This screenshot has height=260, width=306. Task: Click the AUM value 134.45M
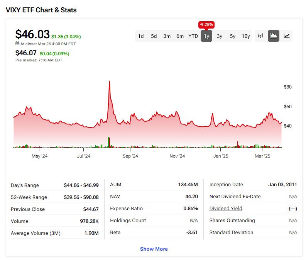point(188,184)
